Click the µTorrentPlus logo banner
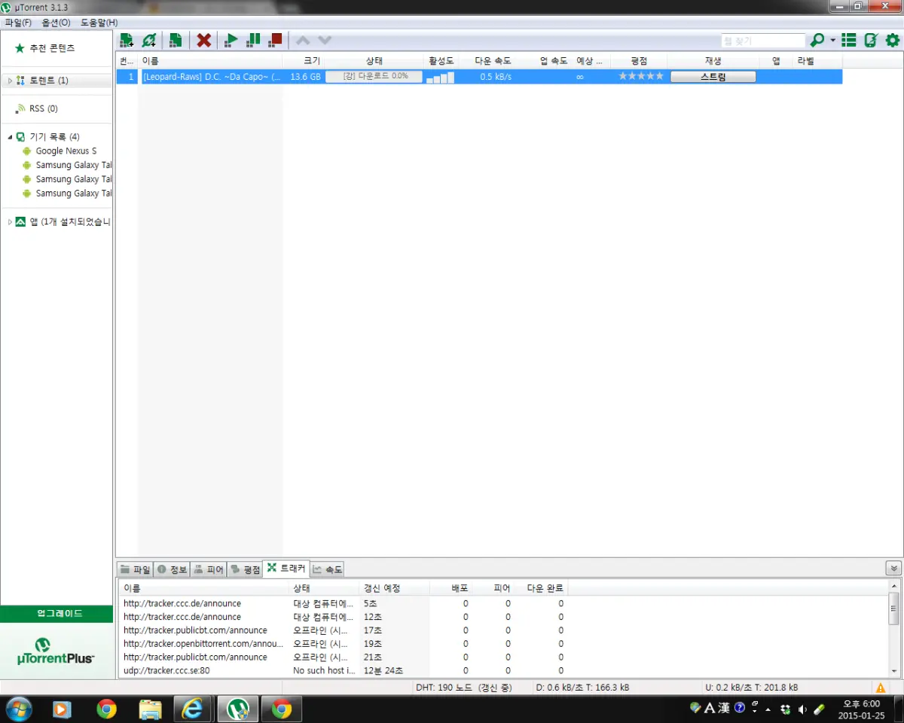Image resolution: width=904 pixels, height=723 pixels. tap(56, 650)
